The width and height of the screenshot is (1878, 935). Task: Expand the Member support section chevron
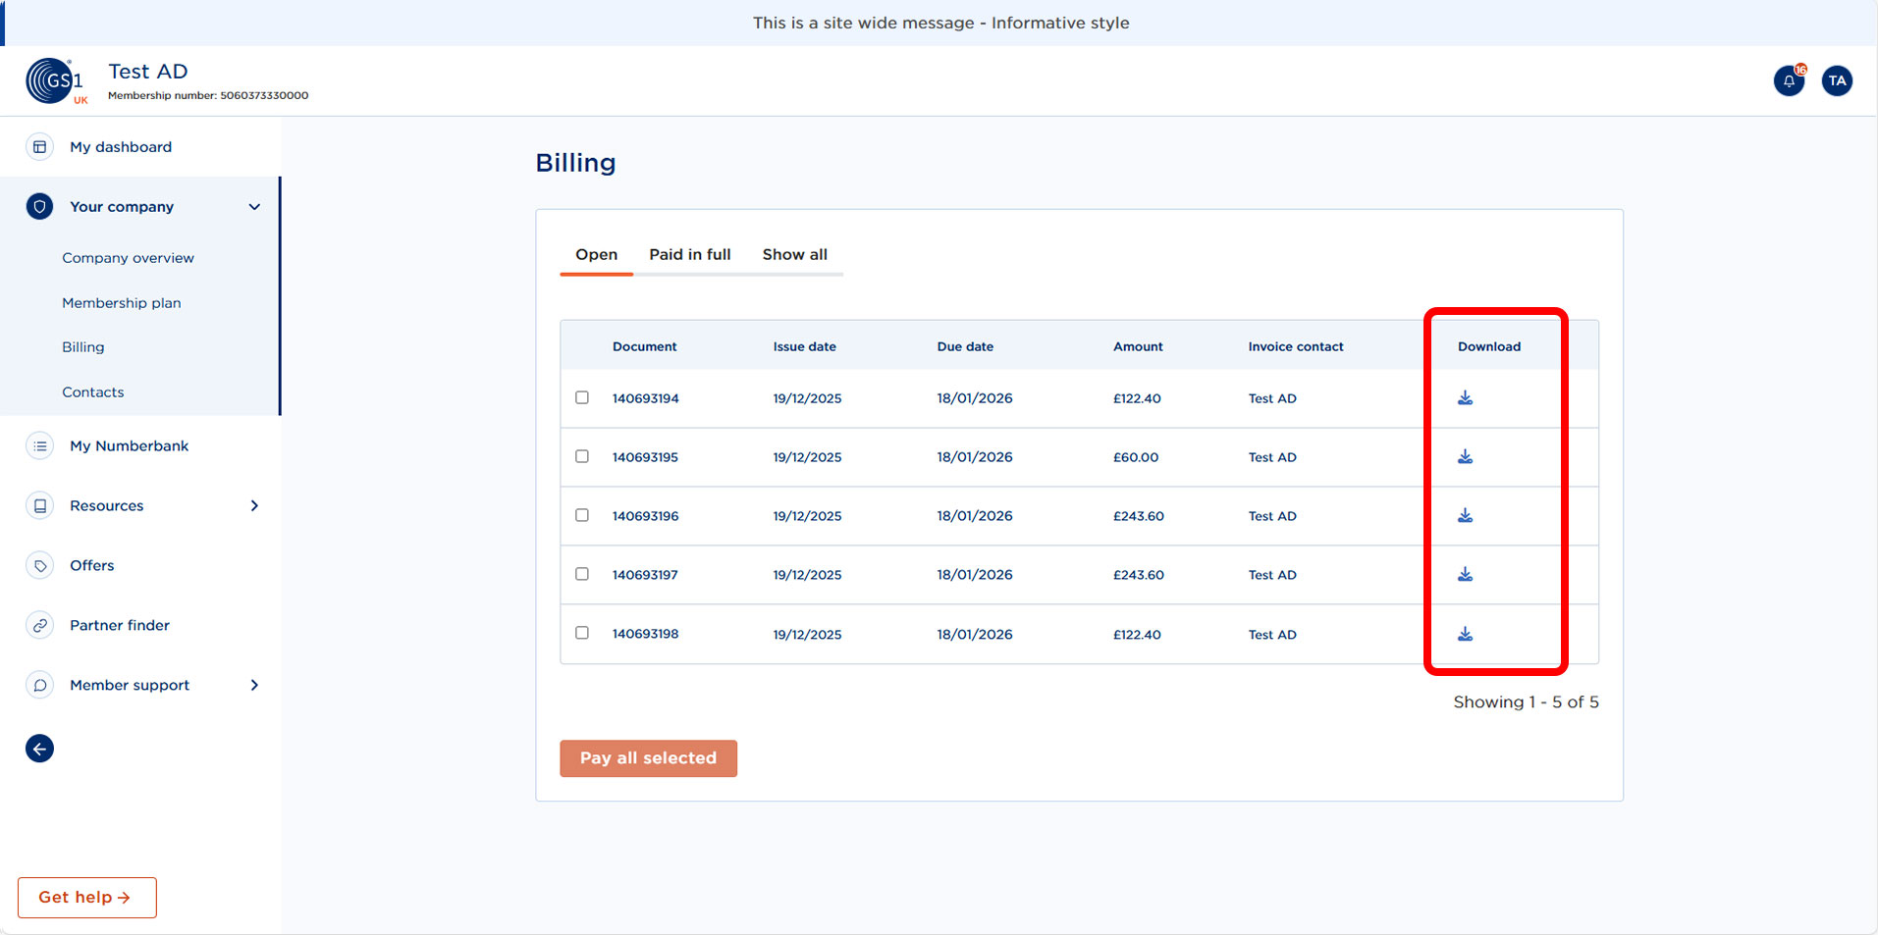click(253, 685)
